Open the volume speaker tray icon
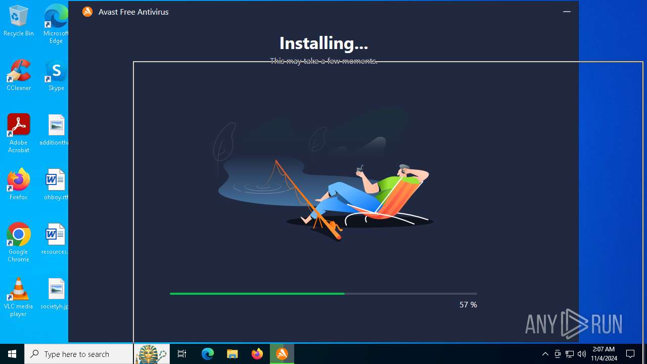This screenshot has width=647, height=364. pyautogui.click(x=582, y=354)
